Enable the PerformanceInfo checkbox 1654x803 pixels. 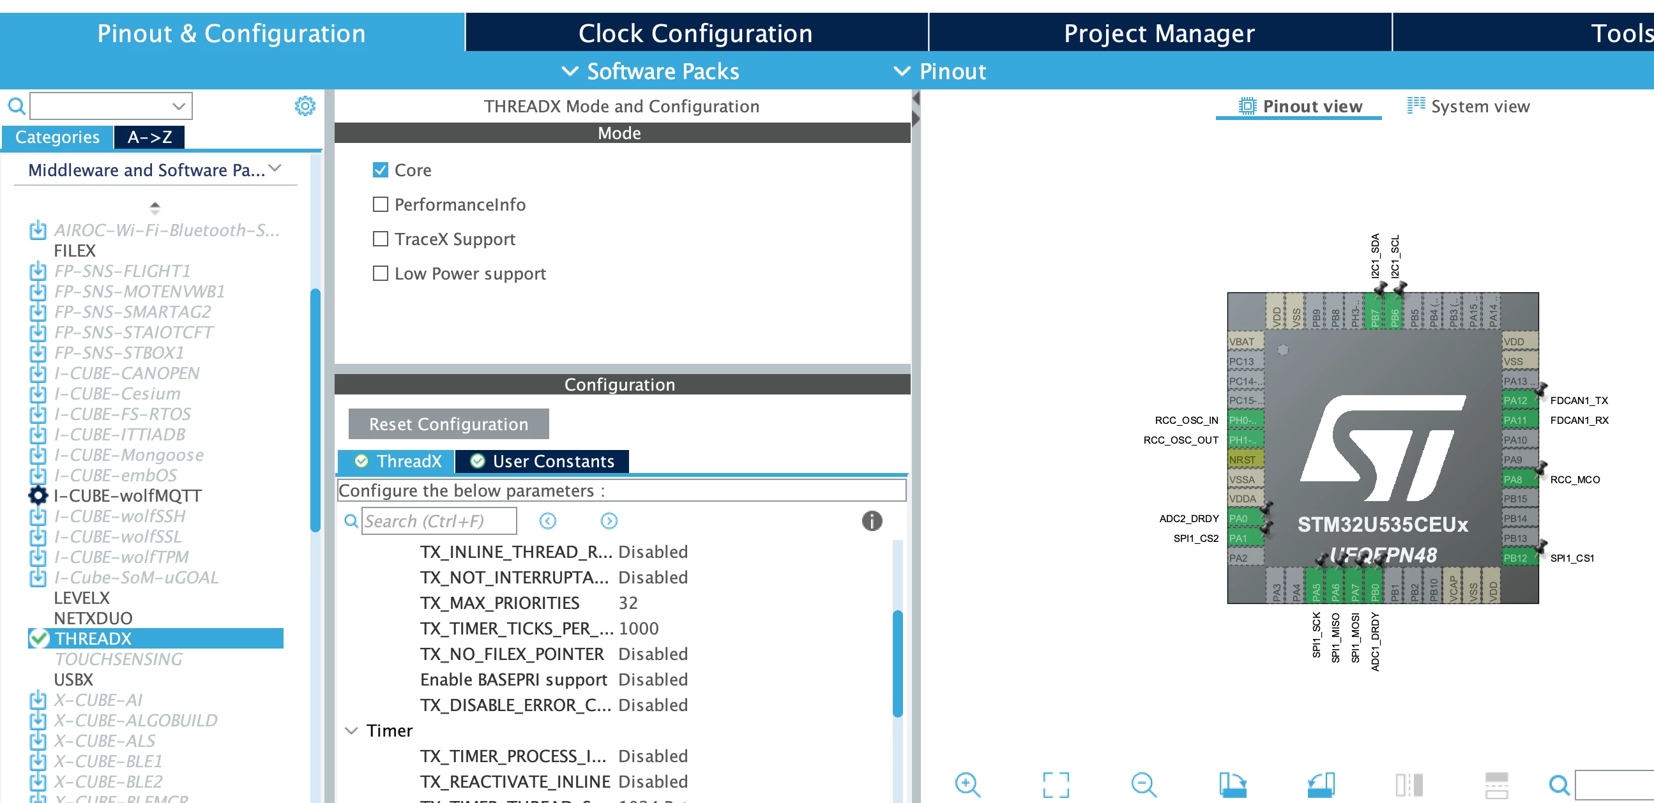point(380,204)
